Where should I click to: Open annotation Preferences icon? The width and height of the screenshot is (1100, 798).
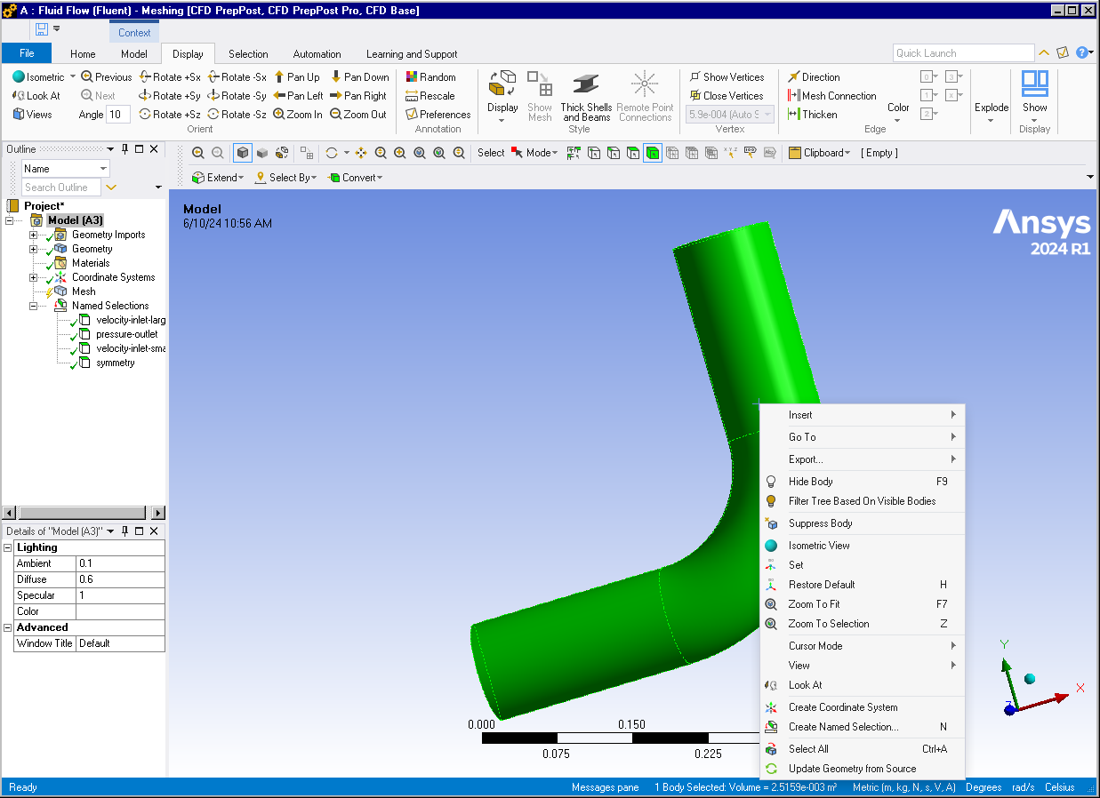coord(412,115)
